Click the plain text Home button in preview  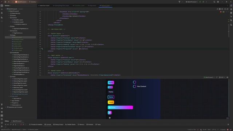click(111, 92)
